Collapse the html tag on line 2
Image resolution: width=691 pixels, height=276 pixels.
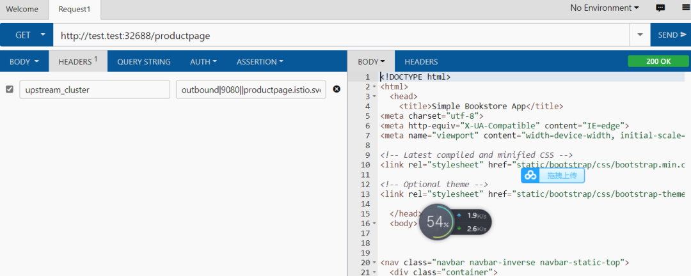pos(374,86)
